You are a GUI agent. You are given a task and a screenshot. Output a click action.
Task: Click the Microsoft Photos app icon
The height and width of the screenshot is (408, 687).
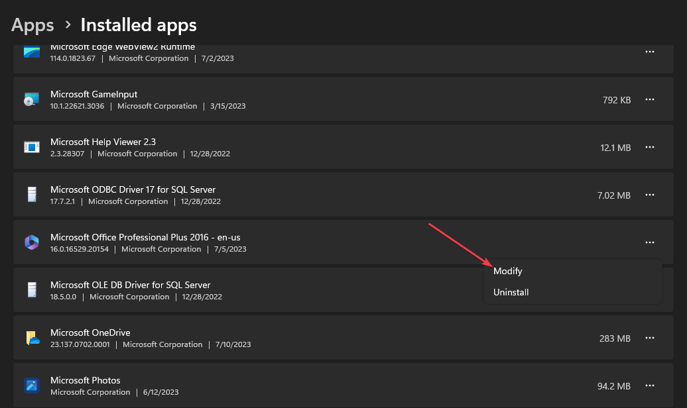32,385
